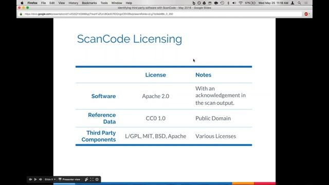Click the calendar menu bar icon

click(210, 3)
